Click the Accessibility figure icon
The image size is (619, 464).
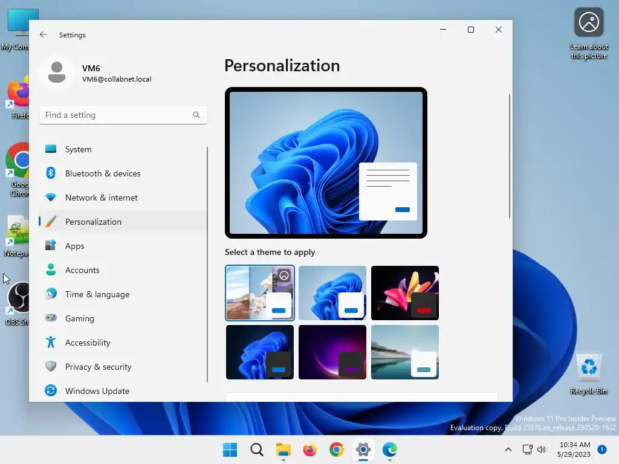coord(51,342)
